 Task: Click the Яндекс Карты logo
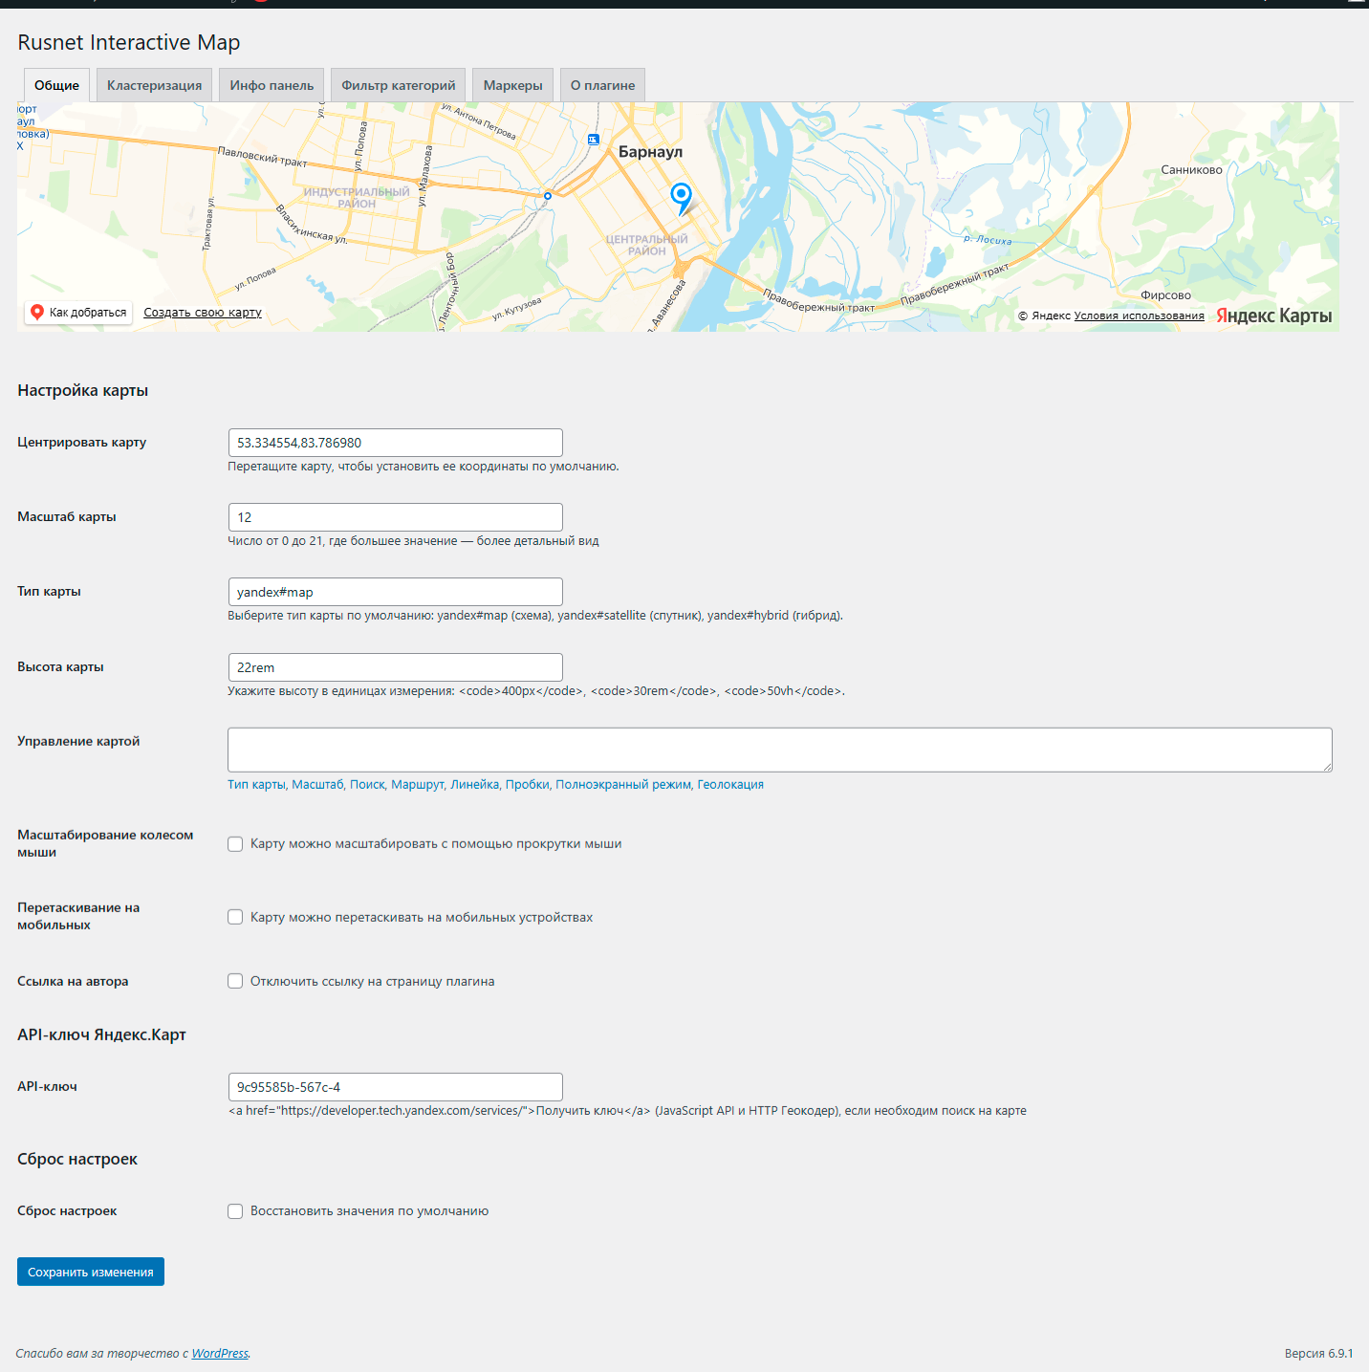click(x=1273, y=316)
